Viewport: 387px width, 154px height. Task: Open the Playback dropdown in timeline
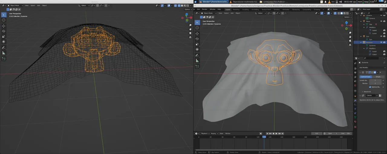click(x=205, y=133)
